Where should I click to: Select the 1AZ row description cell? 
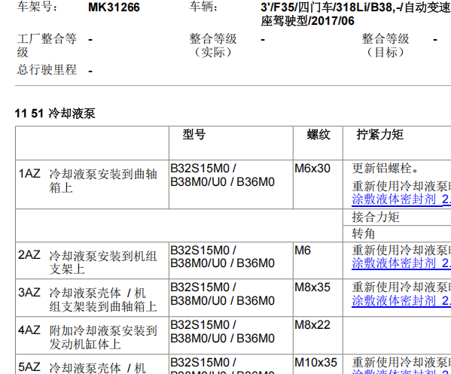(x=92, y=184)
